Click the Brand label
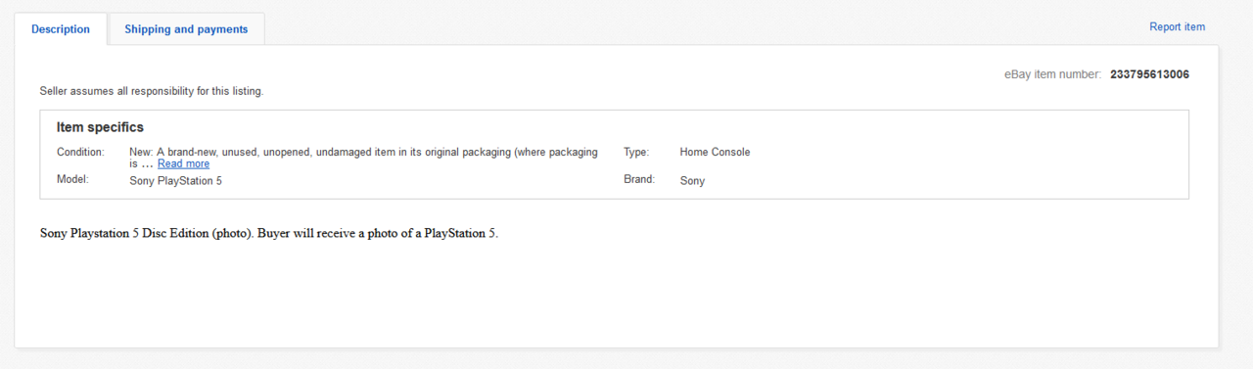The width and height of the screenshot is (1253, 369). 639,180
